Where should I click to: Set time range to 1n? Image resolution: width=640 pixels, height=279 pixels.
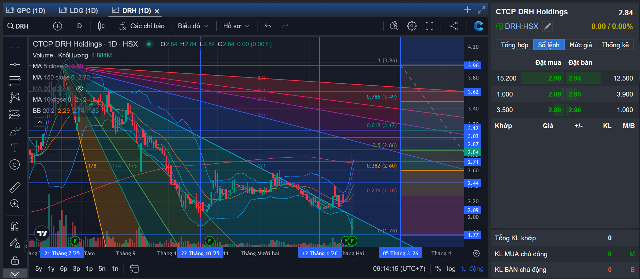click(115, 269)
